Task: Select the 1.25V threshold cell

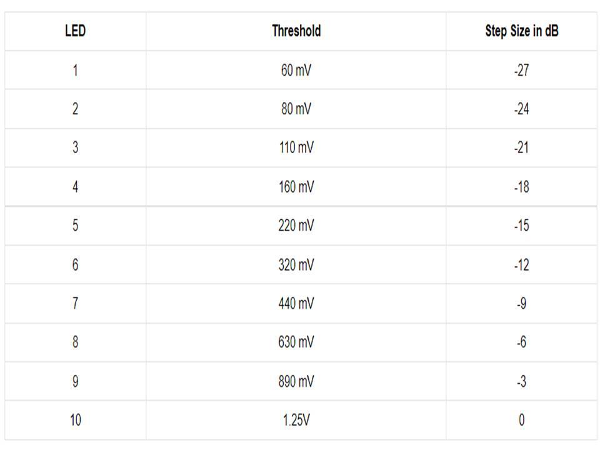Action: pyautogui.click(x=296, y=420)
